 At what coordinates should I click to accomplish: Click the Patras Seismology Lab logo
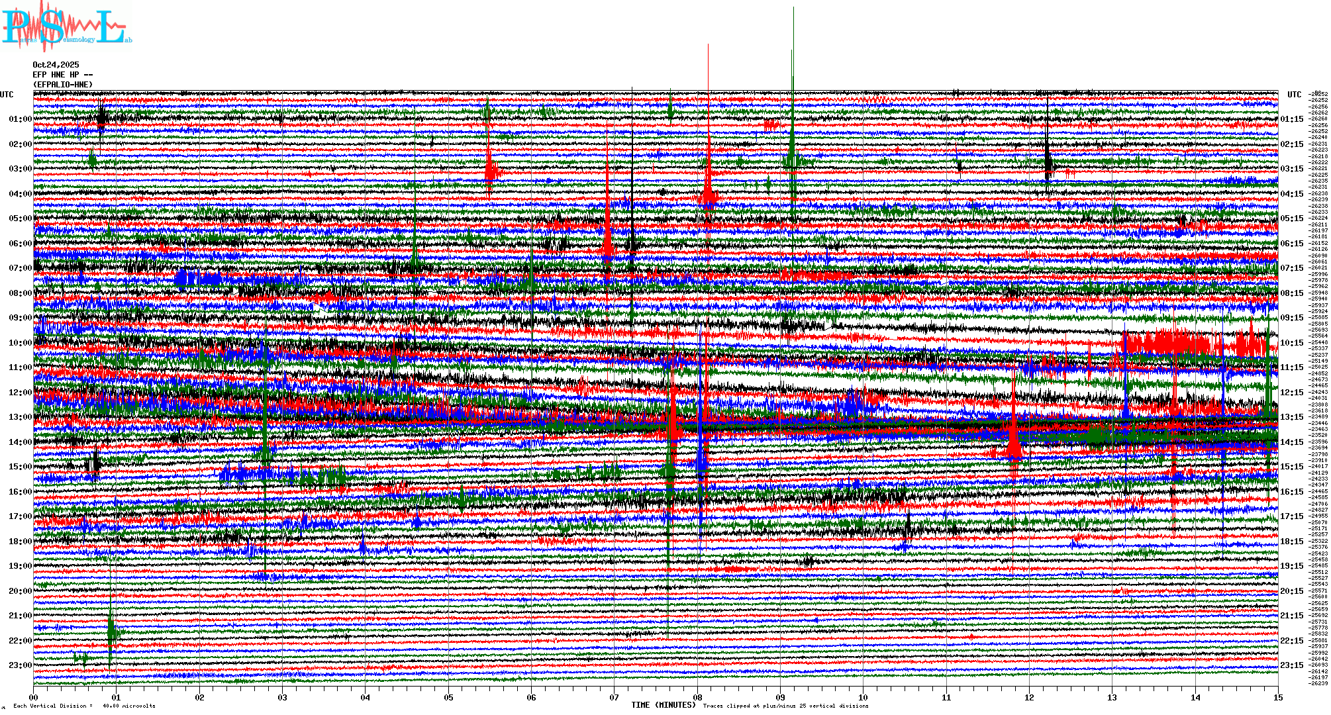66,26
